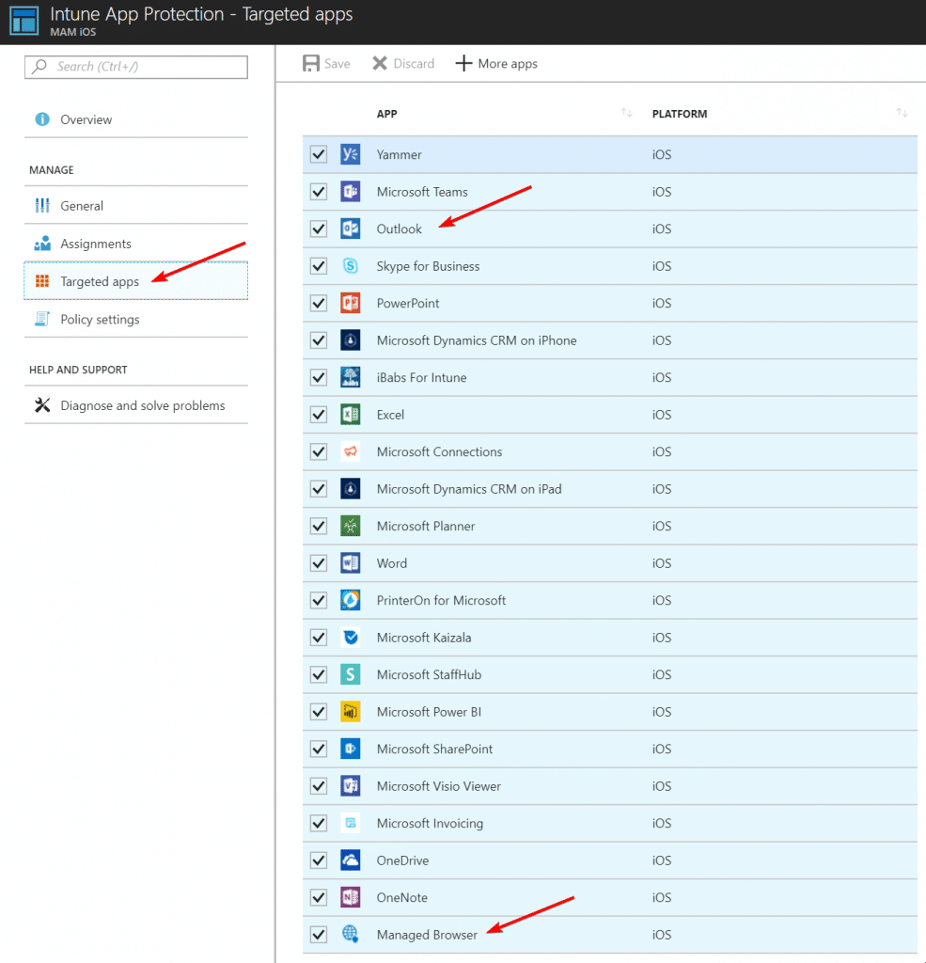The image size is (926, 963).
Task: Sort by the PLATFORM column arrows
Action: [902, 113]
